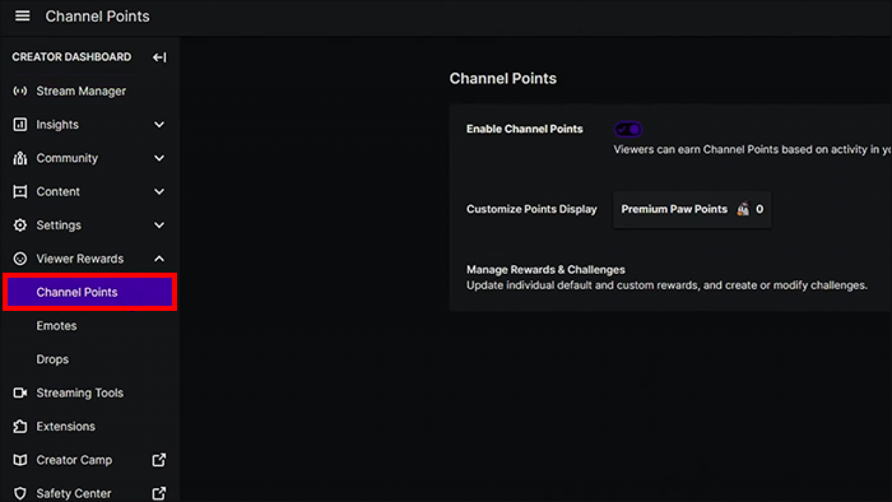Click the Viewer Rewards medal icon
This screenshot has height=502, width=892.
click(x=20, y=258)
